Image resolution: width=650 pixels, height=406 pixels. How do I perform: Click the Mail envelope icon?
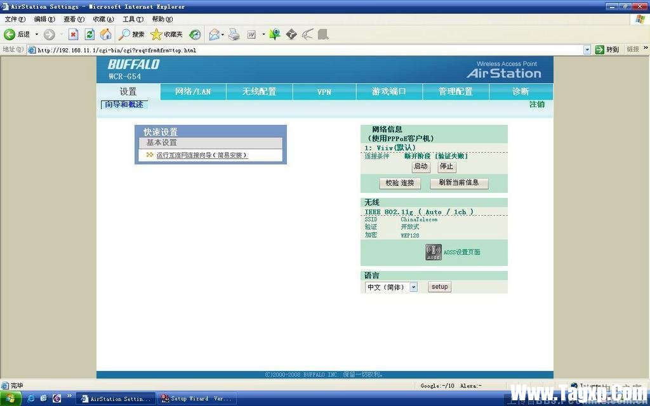click(x=214, y=34)
